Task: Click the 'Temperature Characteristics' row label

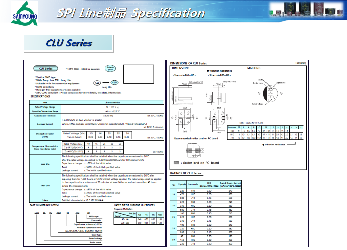Action: coord(45,147)
